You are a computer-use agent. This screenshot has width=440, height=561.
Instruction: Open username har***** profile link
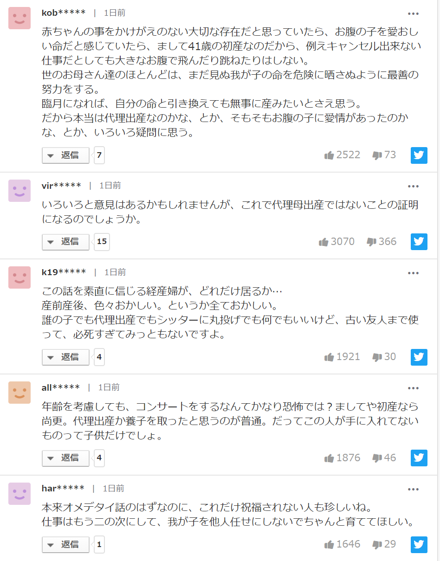pos(63,488)
